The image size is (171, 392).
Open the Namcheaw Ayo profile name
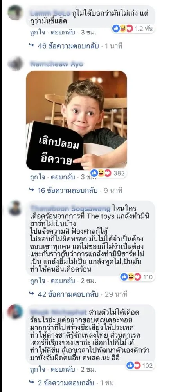tap(56, 64)
